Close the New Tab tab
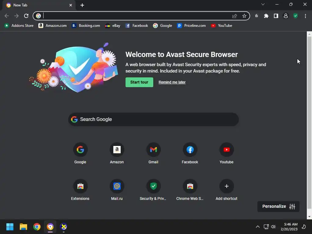 [71, 5]
